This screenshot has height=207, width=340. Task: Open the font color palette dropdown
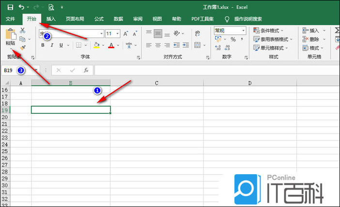118,45
